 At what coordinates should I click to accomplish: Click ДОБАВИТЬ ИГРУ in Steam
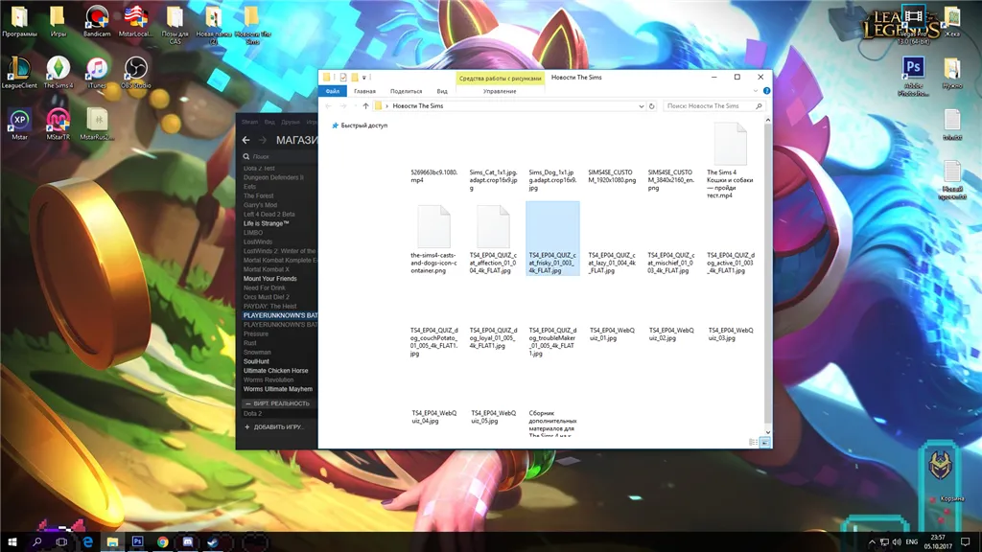coord(273,426)
